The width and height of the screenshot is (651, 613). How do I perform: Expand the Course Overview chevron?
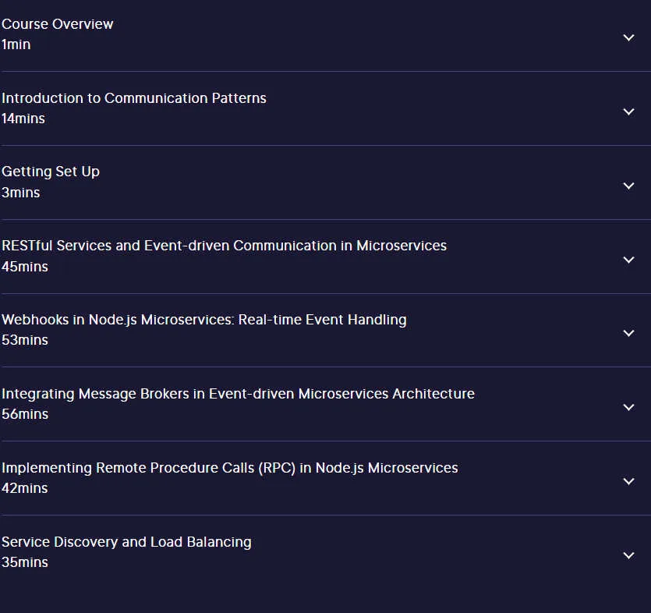628,37
